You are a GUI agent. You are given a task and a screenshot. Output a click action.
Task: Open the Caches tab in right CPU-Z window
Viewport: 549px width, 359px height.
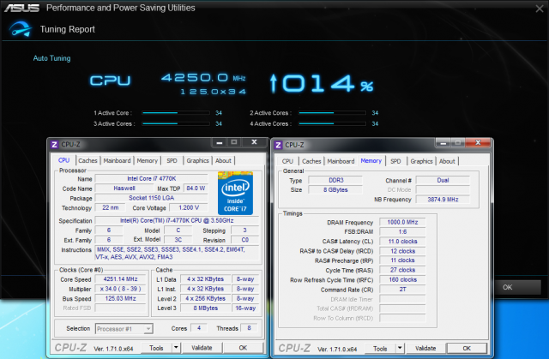tap(311, 161)
